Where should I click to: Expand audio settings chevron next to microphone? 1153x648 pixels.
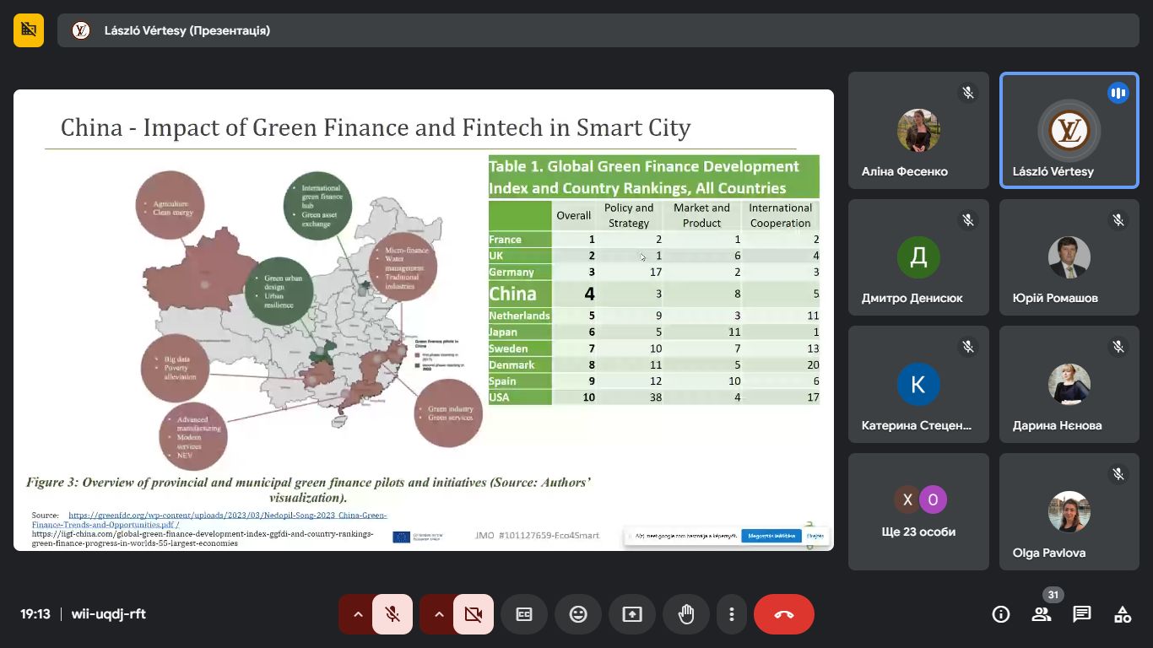coord(358,614)
